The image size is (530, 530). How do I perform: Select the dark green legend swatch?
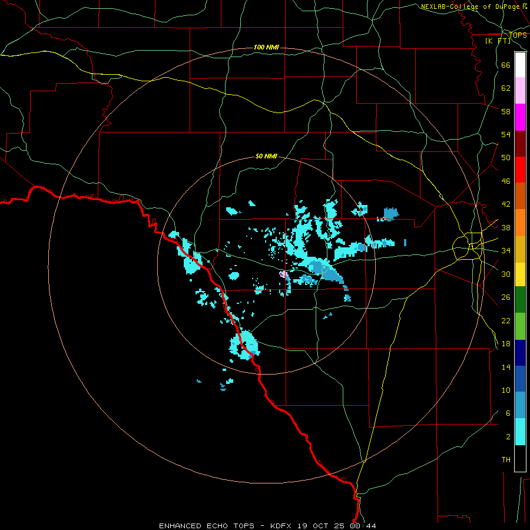click(520, 300)
